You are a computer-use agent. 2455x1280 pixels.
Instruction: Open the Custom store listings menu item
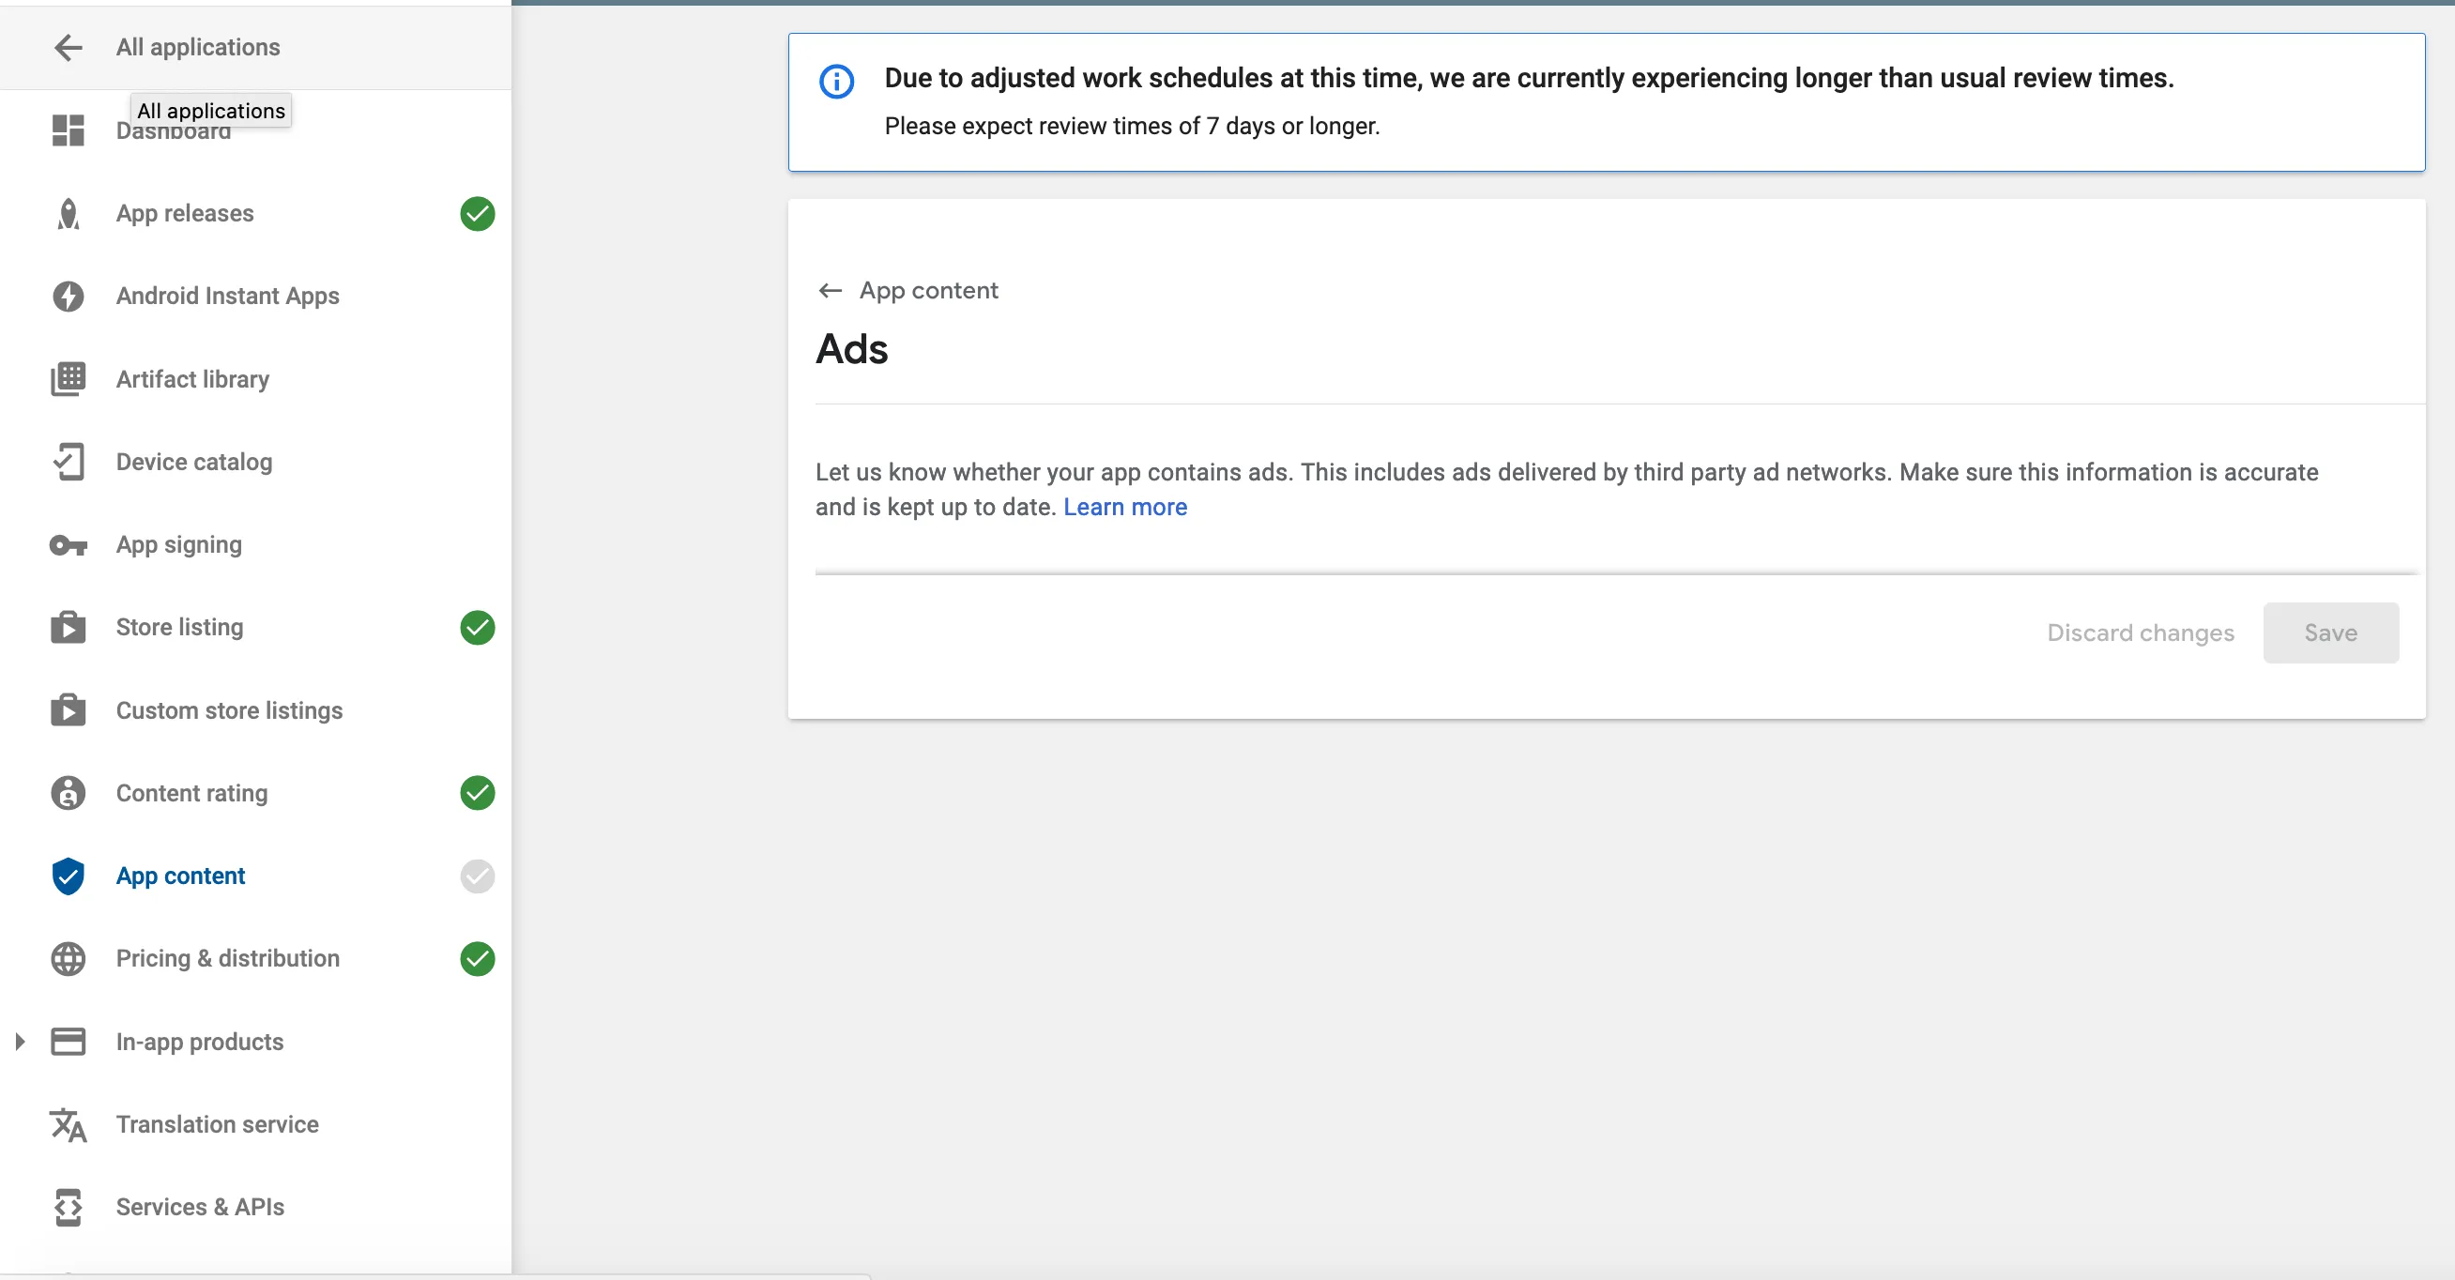(229, 710)
